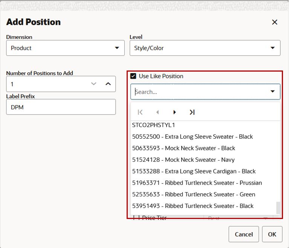Screen dimensions: 289x248
Task: Close the Add Position dialog
Action: click(274, 22)
